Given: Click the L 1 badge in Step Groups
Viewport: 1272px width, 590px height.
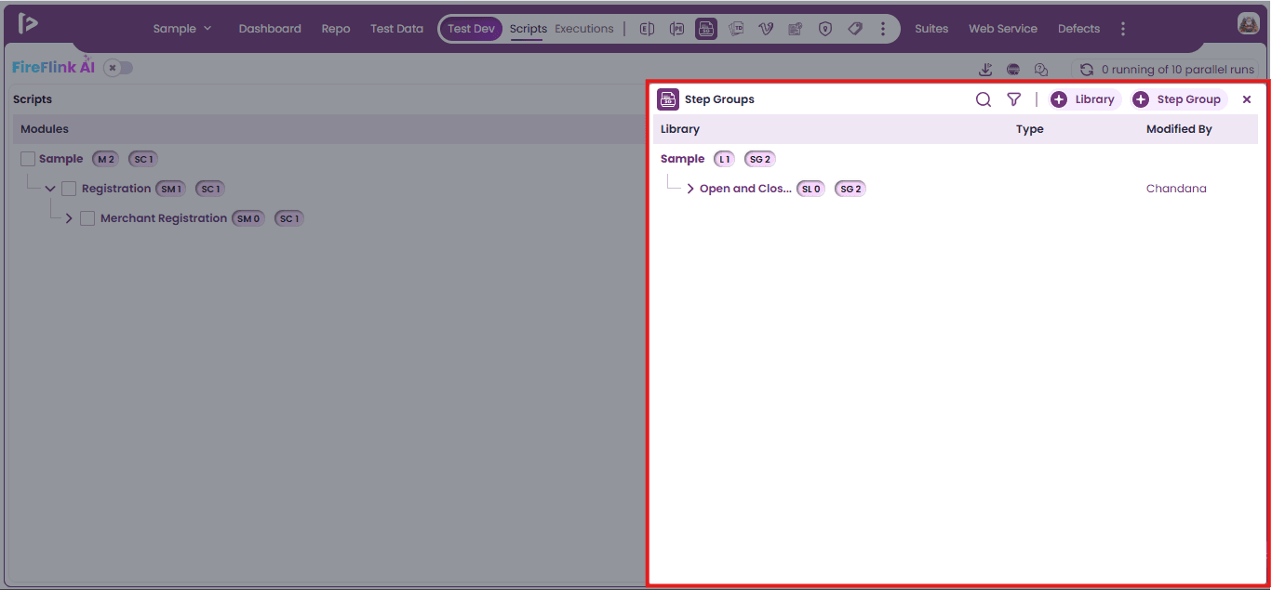Looking at the screenshot, I should tap(724, 159).
